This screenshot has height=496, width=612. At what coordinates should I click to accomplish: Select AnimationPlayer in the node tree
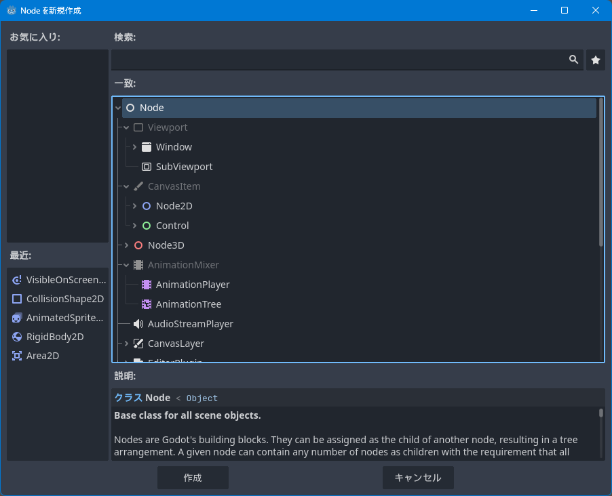pyautogui.click(x=193, y=285)
